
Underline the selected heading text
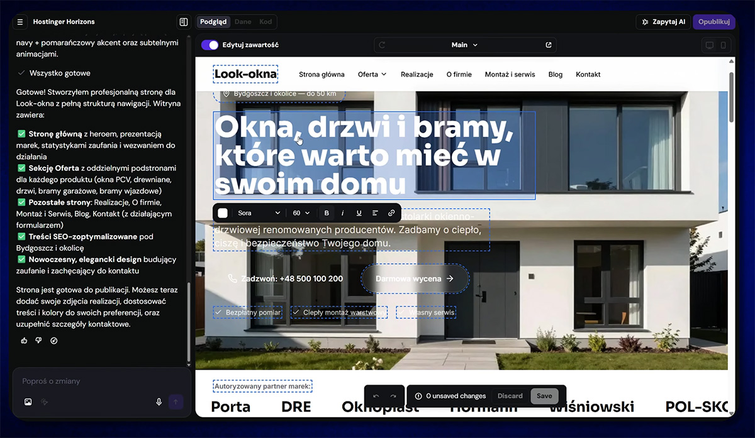click(x=359, y=213)
